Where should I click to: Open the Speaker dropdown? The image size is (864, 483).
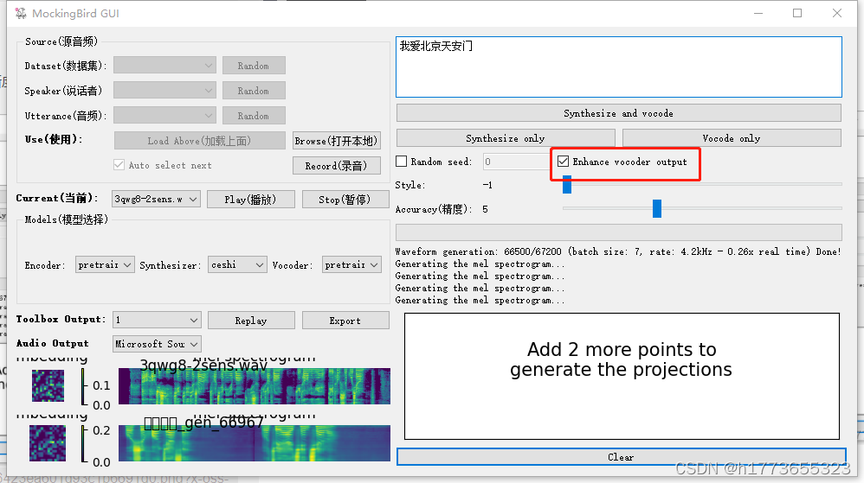[164, 90]
